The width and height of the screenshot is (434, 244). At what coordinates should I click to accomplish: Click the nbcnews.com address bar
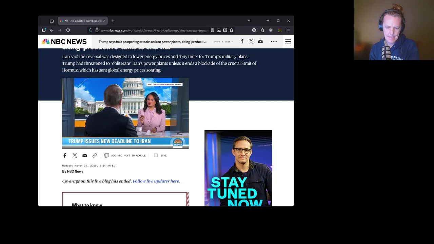(x=154, y=30)
